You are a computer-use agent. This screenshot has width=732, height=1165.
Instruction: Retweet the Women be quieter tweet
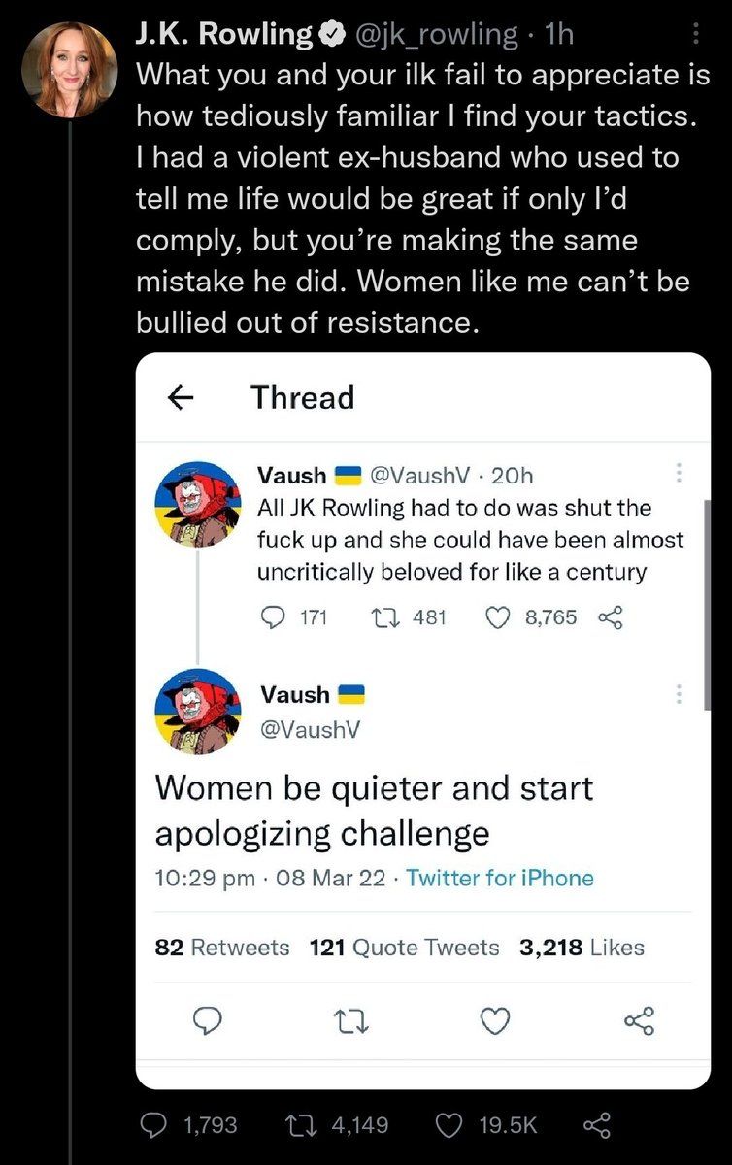pyautogui.click(x=346, y=1020)
